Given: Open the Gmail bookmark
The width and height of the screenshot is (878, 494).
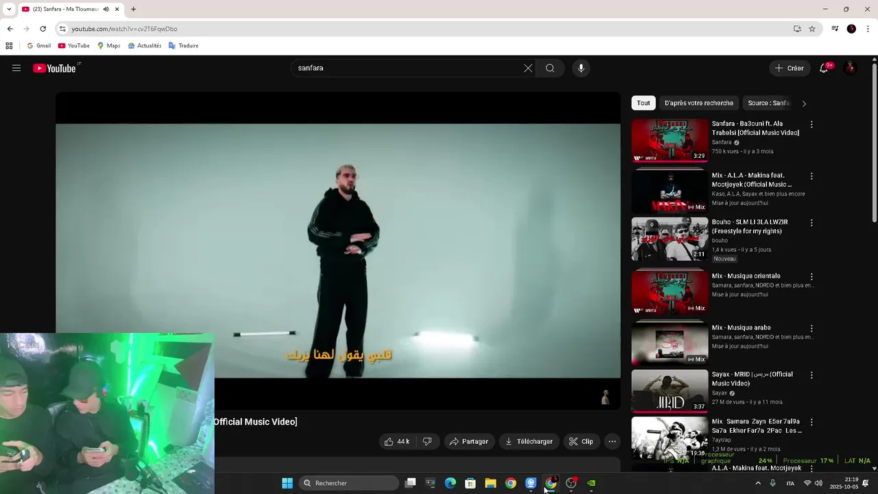Looking at the screenshot, I should (39, 46).
